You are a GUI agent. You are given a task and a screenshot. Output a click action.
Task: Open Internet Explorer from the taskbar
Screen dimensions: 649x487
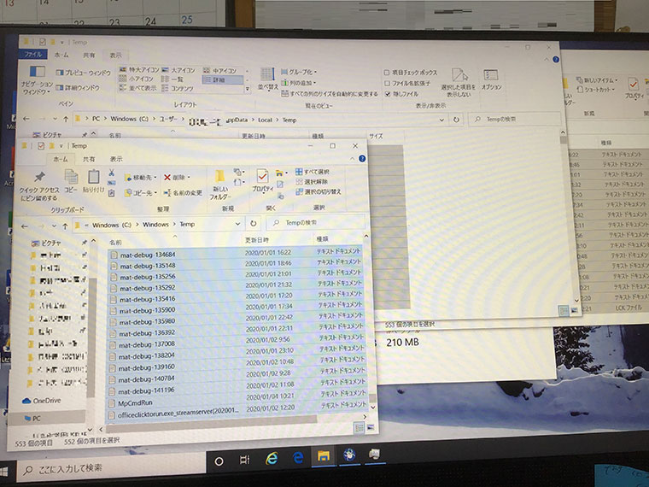click(272, 458)
